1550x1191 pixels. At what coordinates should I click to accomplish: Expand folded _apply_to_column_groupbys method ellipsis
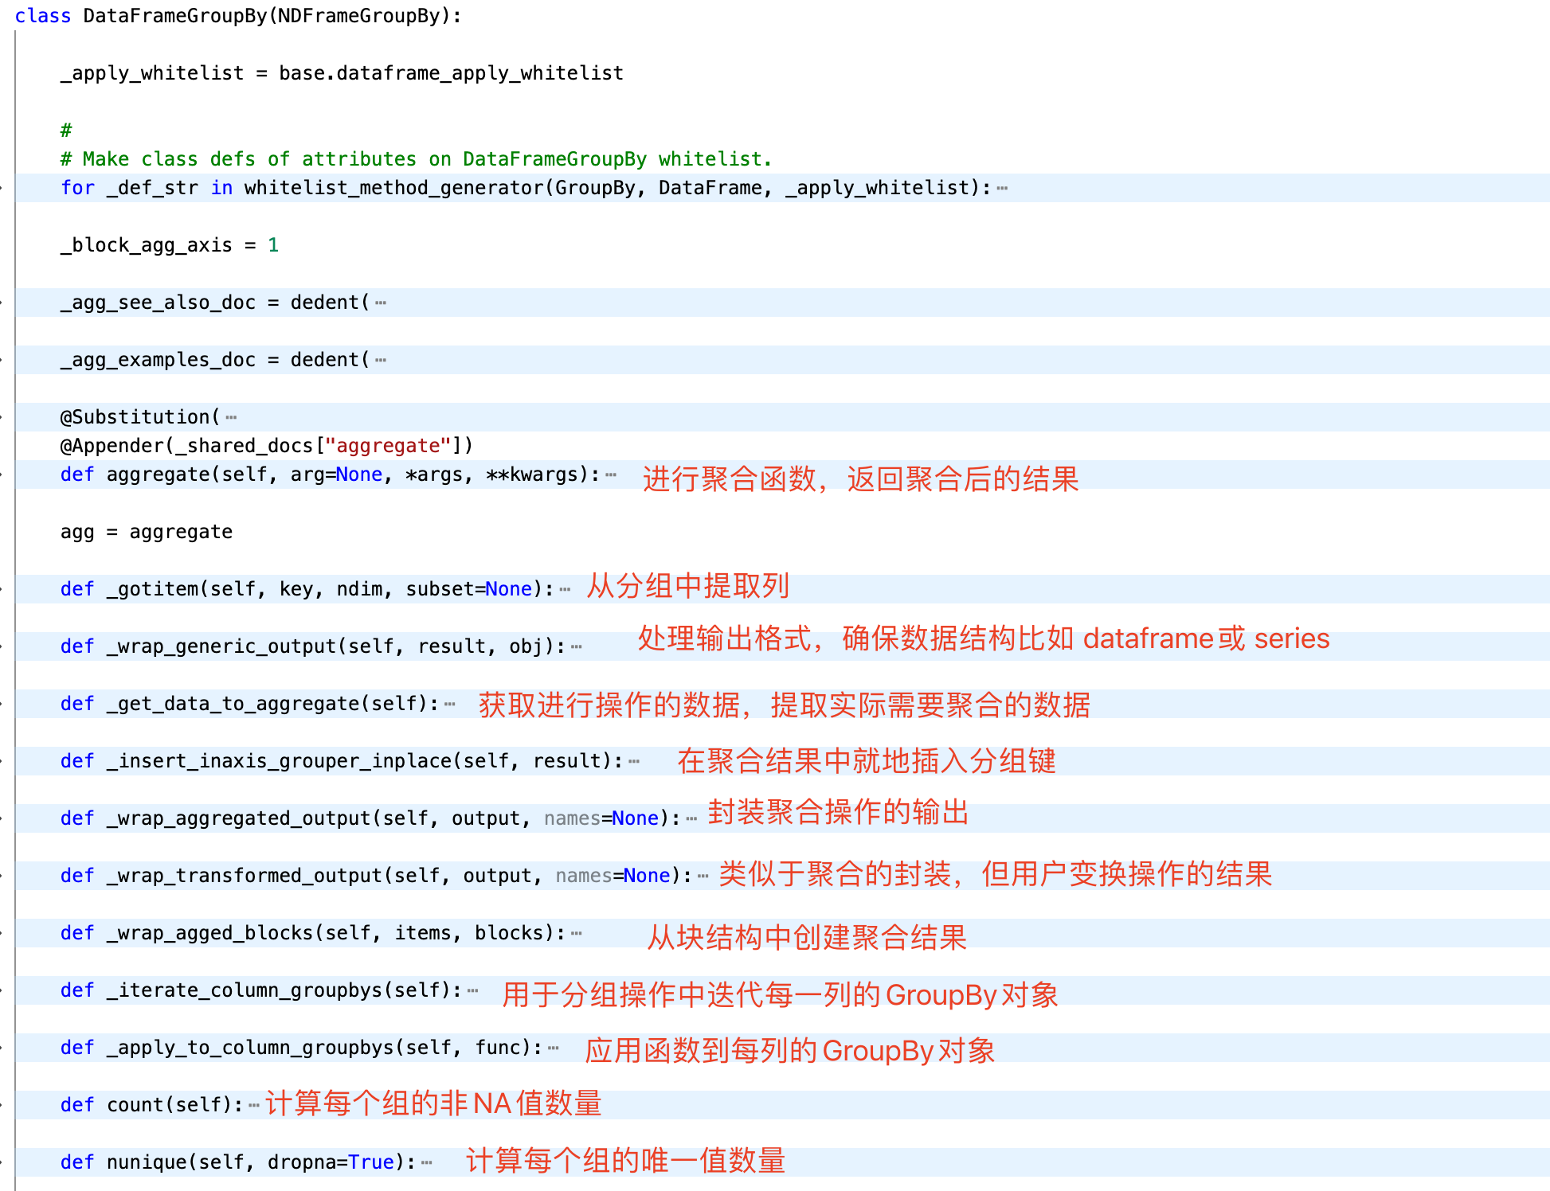pos(554,1048)
